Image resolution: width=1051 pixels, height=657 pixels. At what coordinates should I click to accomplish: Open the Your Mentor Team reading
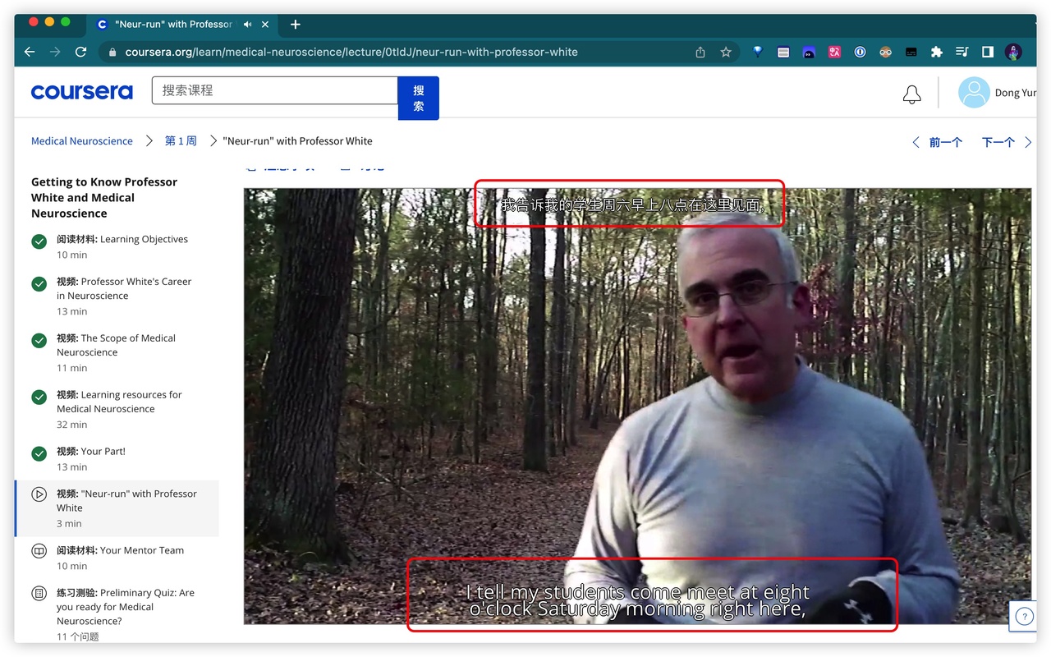(120, 550)
